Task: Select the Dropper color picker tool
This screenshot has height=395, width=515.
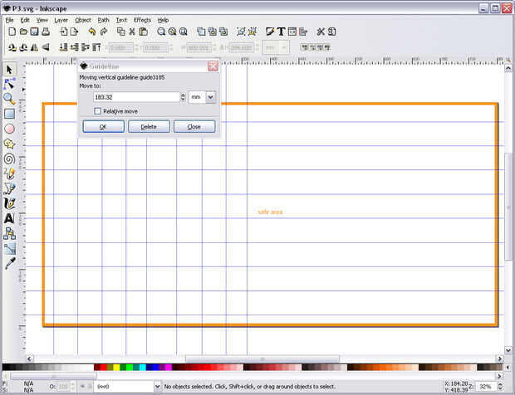Action: click(9, 263)
